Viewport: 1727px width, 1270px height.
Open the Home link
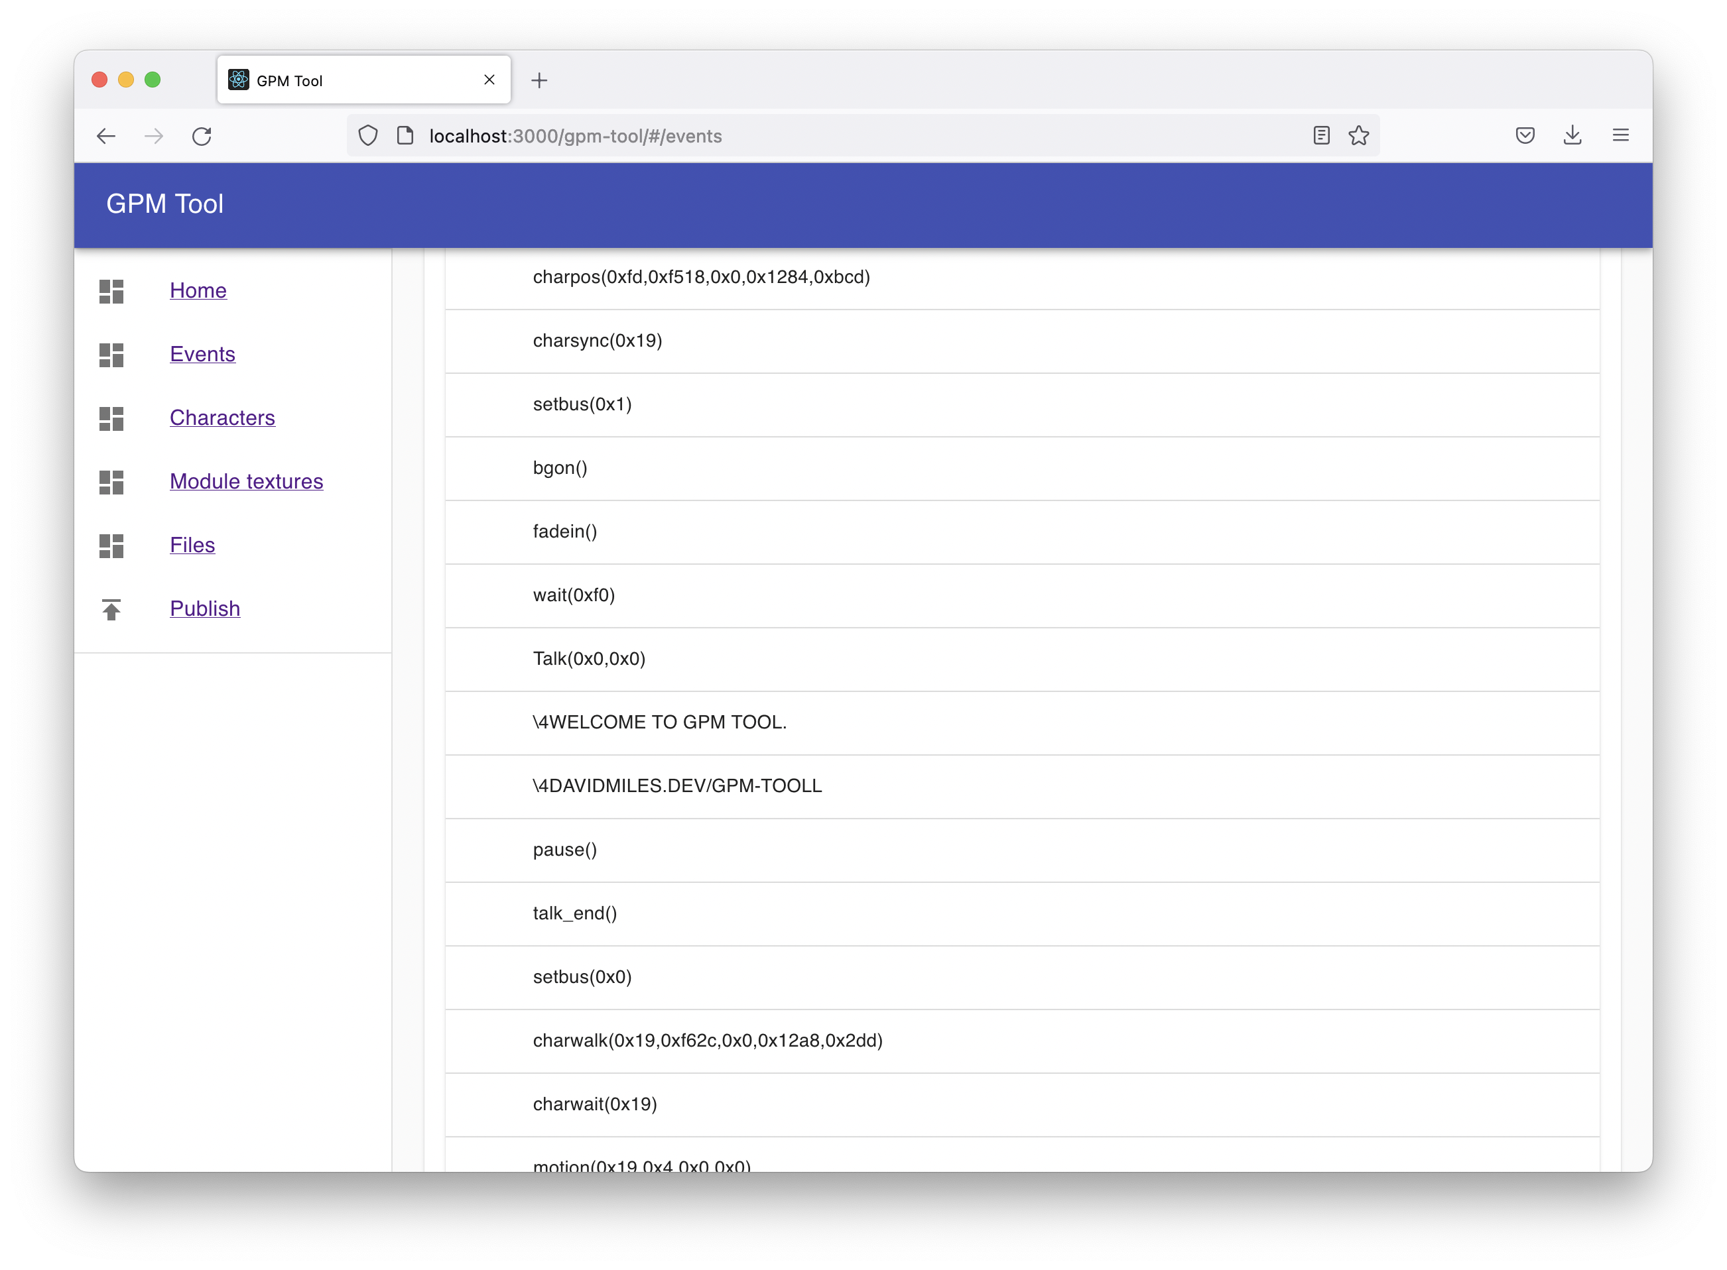198,290
